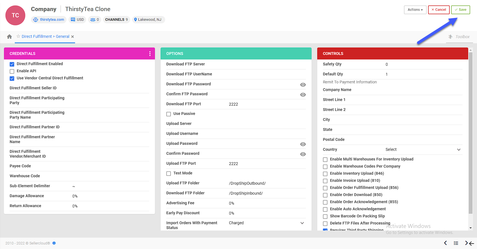Click the Damage Allowance field
The width and height of the screenshot is (477, 249).
[x=110, y=196]
